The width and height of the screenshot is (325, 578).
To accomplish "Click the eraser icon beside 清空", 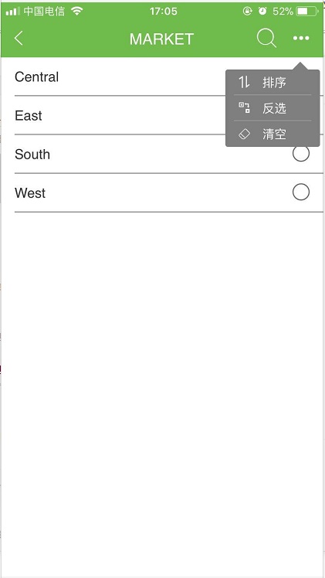I will tap(245, 134).
